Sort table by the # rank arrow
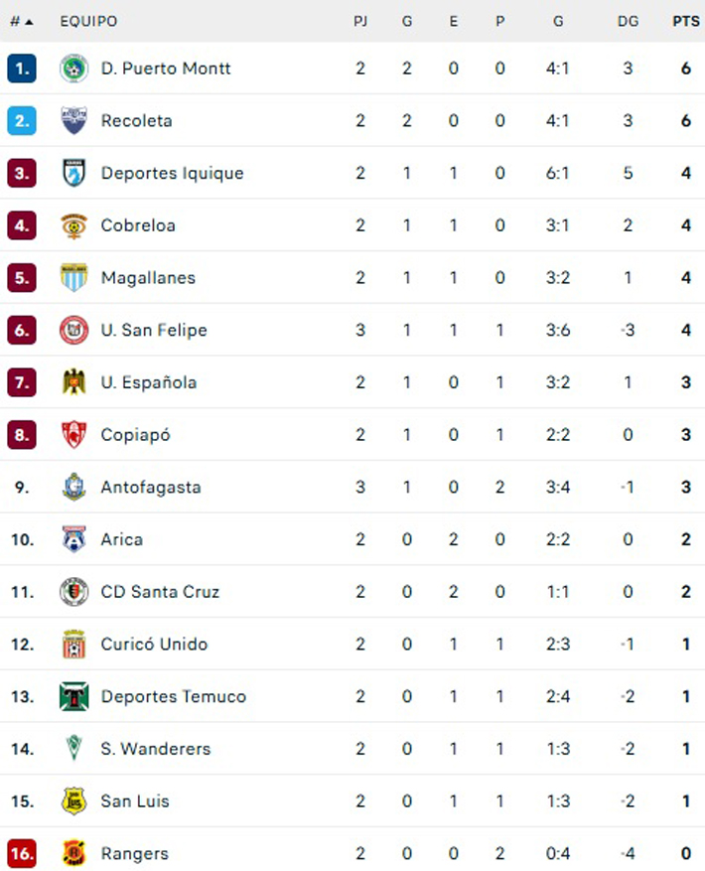This screenshot has height=871, width=705. (x=22, y=21)
